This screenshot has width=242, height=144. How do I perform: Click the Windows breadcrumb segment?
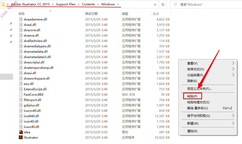(108, 4)
